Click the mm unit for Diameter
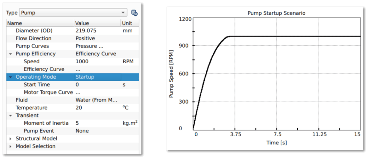 pyautogui.click(x=128, y=31)
